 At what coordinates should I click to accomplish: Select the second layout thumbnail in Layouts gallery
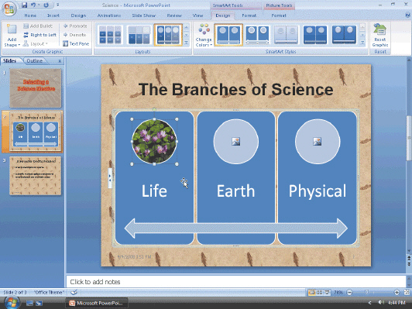tap(139, 35)
